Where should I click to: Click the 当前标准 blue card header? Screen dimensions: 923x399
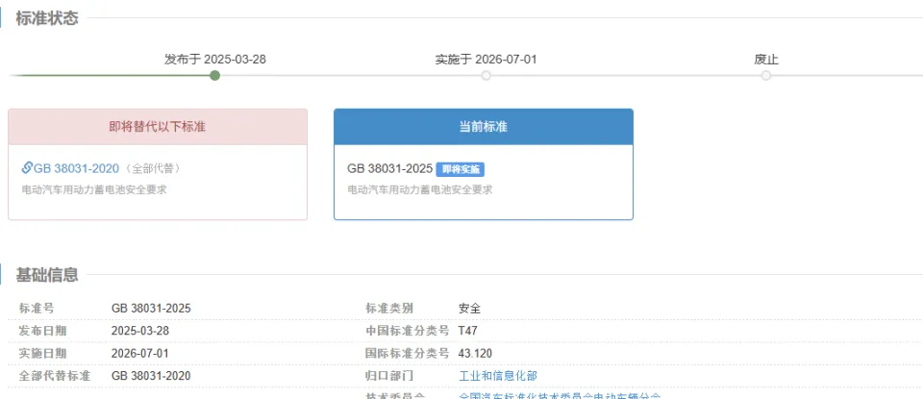[484, 127]
